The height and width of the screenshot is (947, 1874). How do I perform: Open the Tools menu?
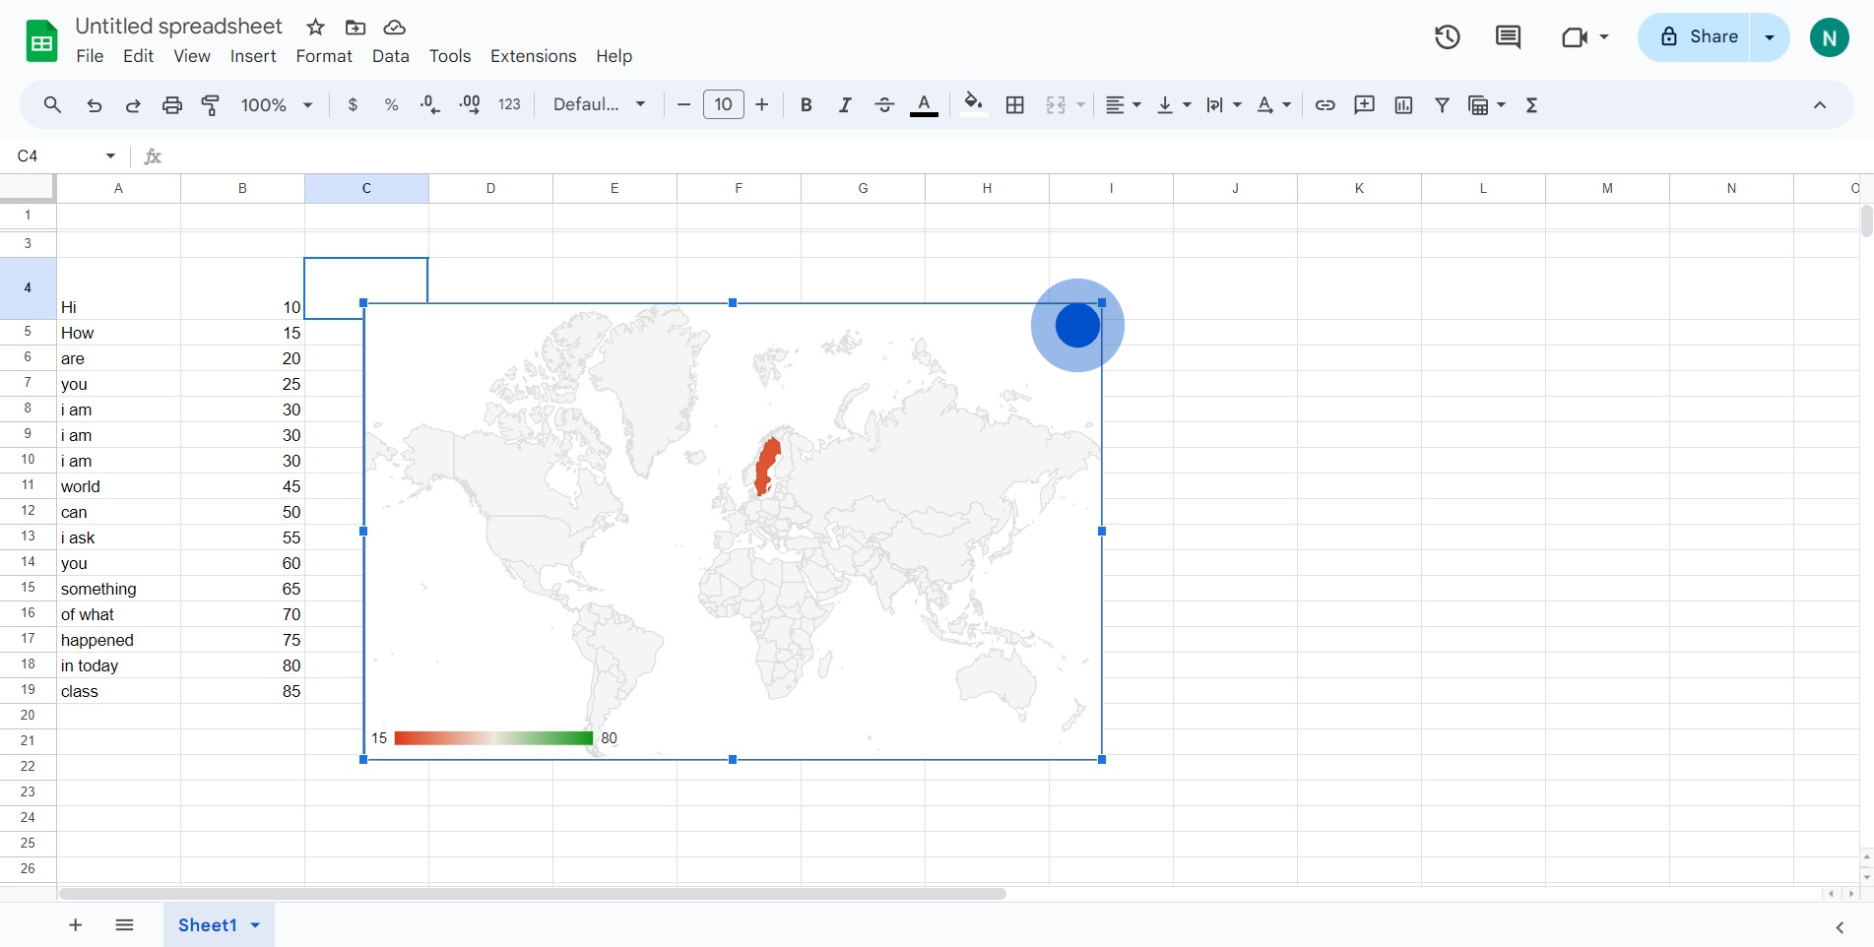[x=450, y=56]
